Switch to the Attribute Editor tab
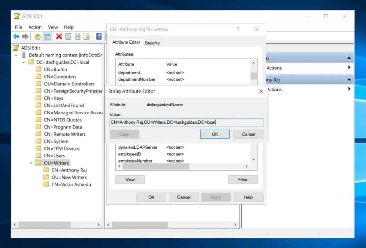The image size is (366, 248). (126, 42)
